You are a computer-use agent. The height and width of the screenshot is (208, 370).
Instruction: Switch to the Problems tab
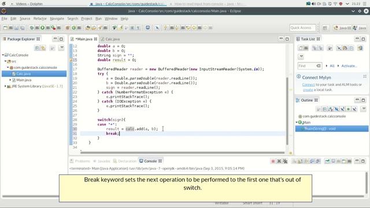80,161
